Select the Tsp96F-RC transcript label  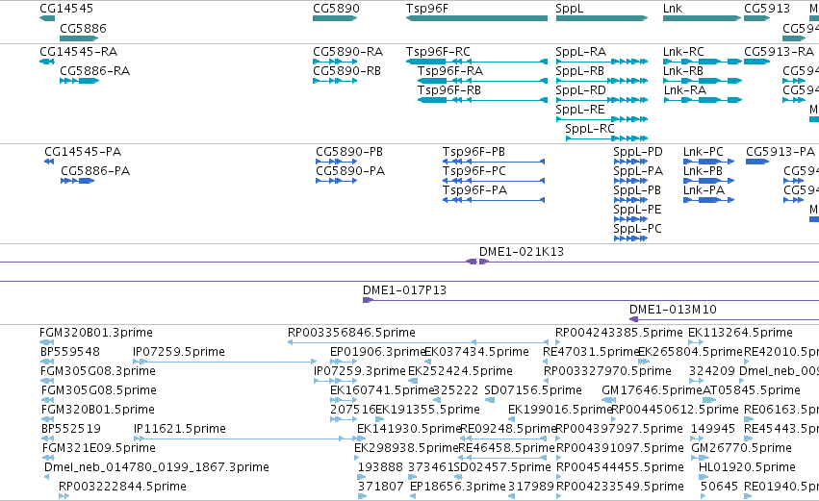(x=438, y=52)
